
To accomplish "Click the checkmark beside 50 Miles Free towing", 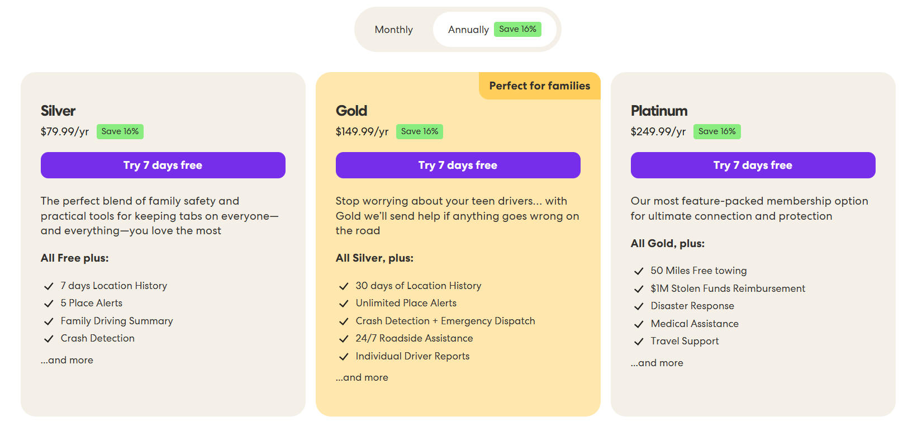I will point(639,271).
